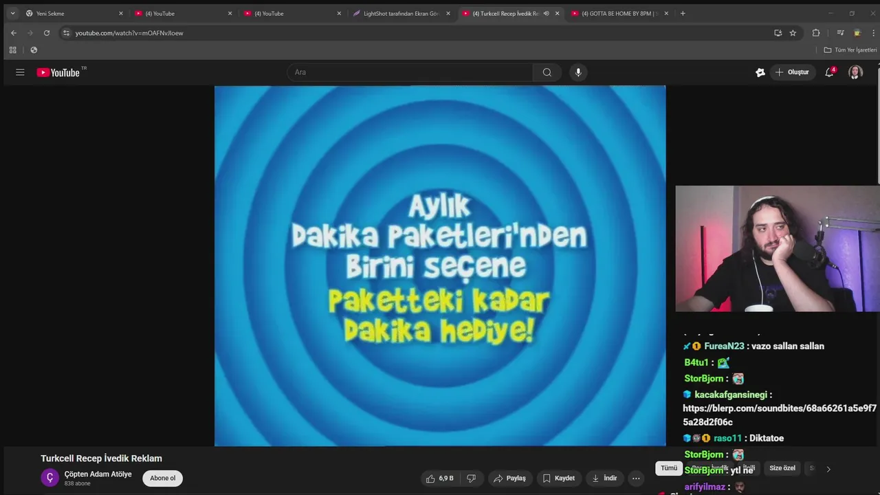Dislike the video
880x495 pixels.
click(472, 478)
